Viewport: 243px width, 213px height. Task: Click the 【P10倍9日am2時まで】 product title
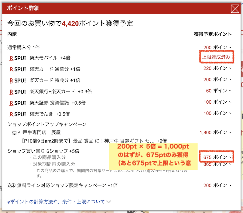[x=94, y=141]
